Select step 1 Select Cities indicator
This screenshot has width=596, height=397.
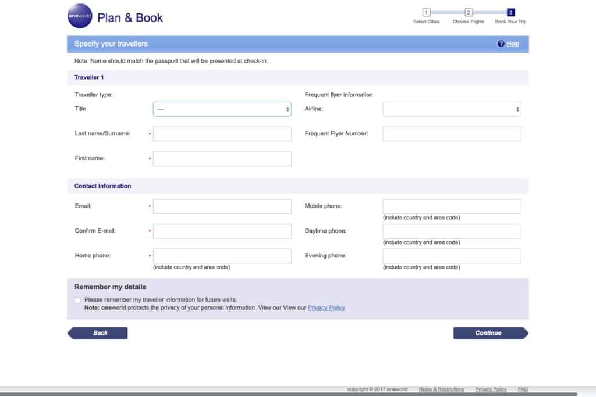(426, 12)
